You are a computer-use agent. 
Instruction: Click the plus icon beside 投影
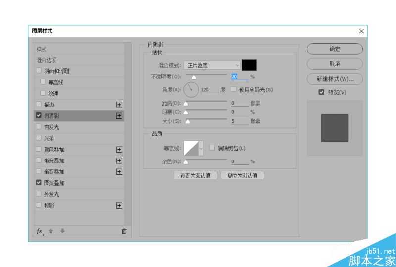(x=119, y=205)
